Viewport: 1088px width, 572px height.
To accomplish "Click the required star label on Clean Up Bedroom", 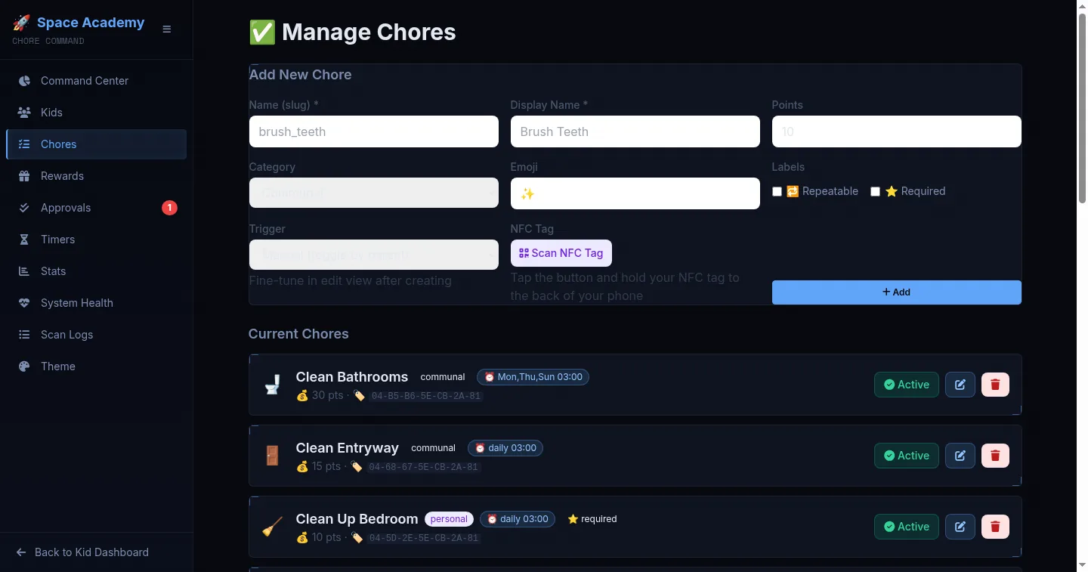I will tap(592, 519).
